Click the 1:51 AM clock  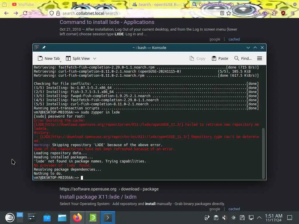(273, 218)
